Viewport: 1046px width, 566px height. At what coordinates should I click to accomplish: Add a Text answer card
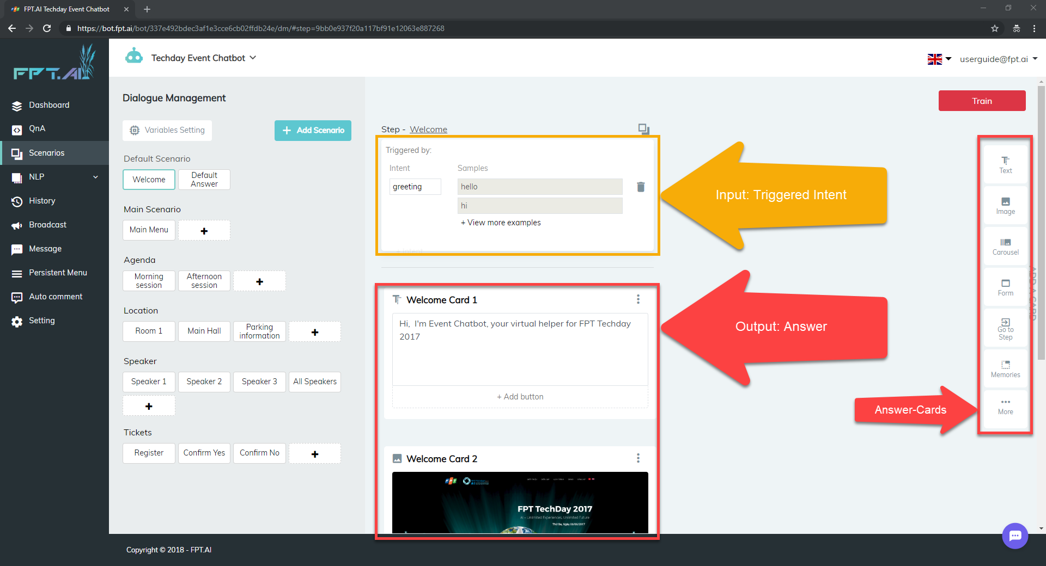(x=1005, y=164)
